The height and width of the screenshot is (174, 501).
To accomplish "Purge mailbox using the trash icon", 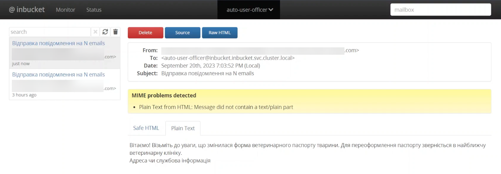I will (115, 32).
